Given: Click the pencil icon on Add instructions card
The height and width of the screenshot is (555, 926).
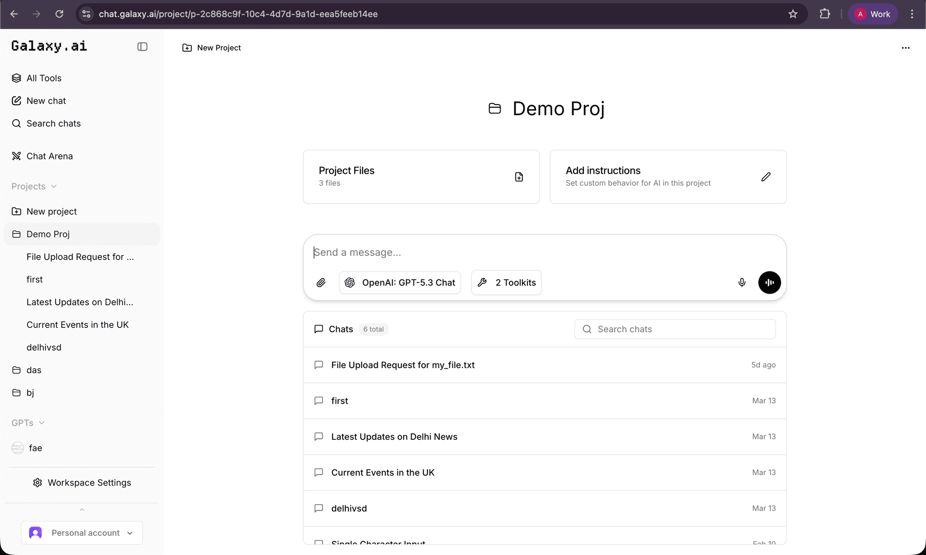Looking at the screenshot, I should pos(766,177).
